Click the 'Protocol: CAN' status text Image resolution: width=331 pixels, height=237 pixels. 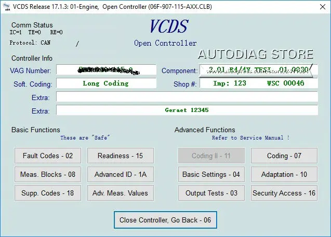point(30,43)
